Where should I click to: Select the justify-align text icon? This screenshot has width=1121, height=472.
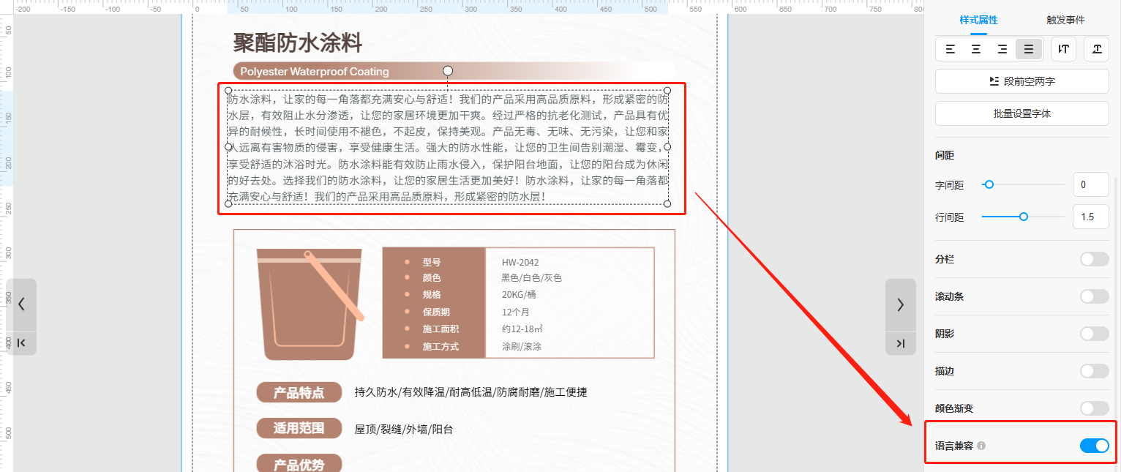pos(1029,49)
